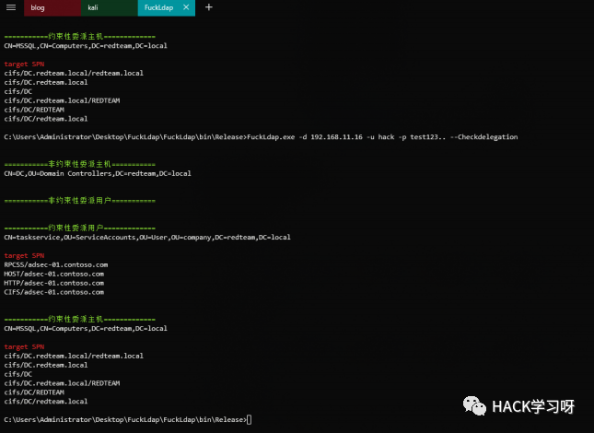This screenshot has height=433, width=594.
Task: Click the FuckLdap.exe --Checkdelegation command line
Action: [x=261, y=137]
